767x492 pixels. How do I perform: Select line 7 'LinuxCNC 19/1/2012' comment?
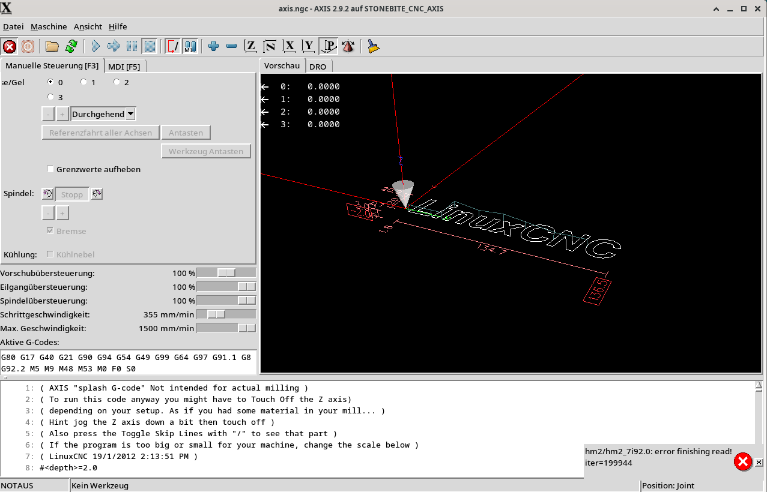point(118,457)
